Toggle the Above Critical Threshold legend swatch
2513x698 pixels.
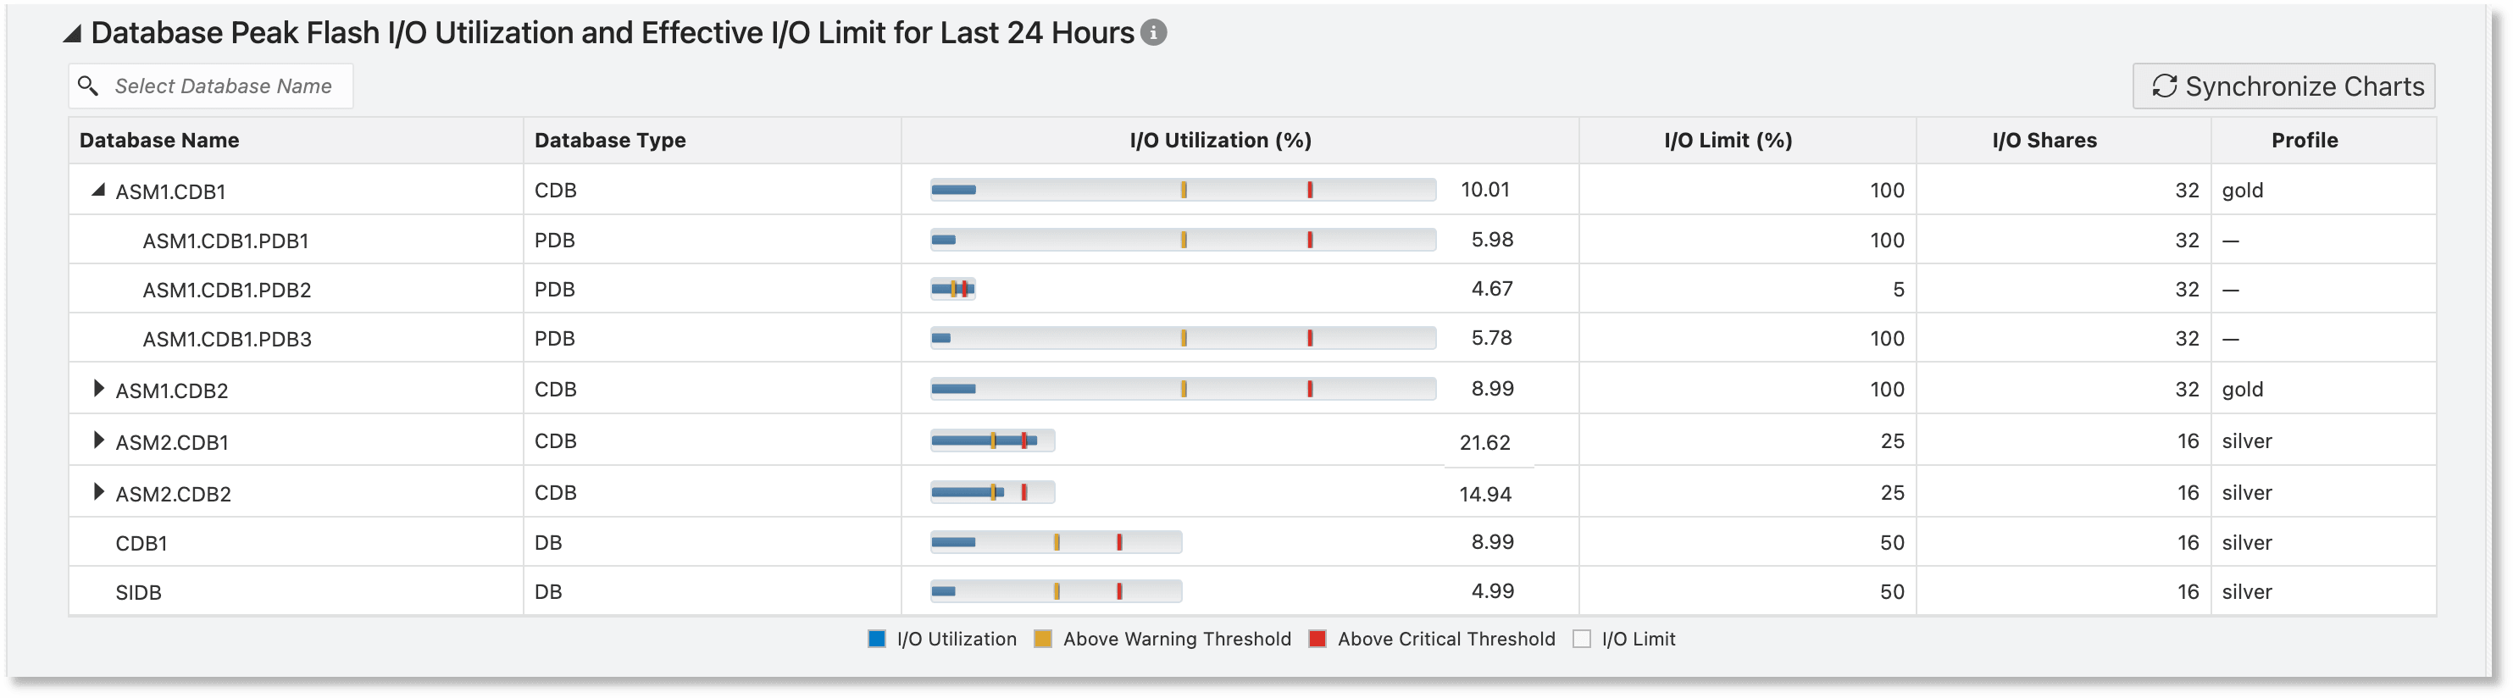[1317, 640]
